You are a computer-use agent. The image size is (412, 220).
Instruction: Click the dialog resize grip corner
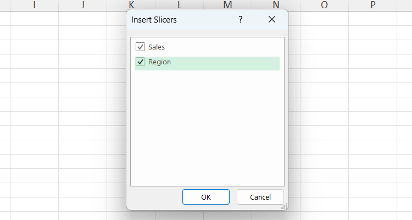pyautogui.click(x=284, y=206)
